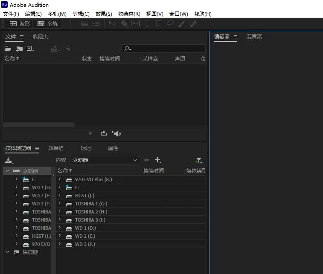Screen dimensions: 323x274
Task: Sort files by 持续时间 column in Files panel
Action: click(x=109, y=59)
